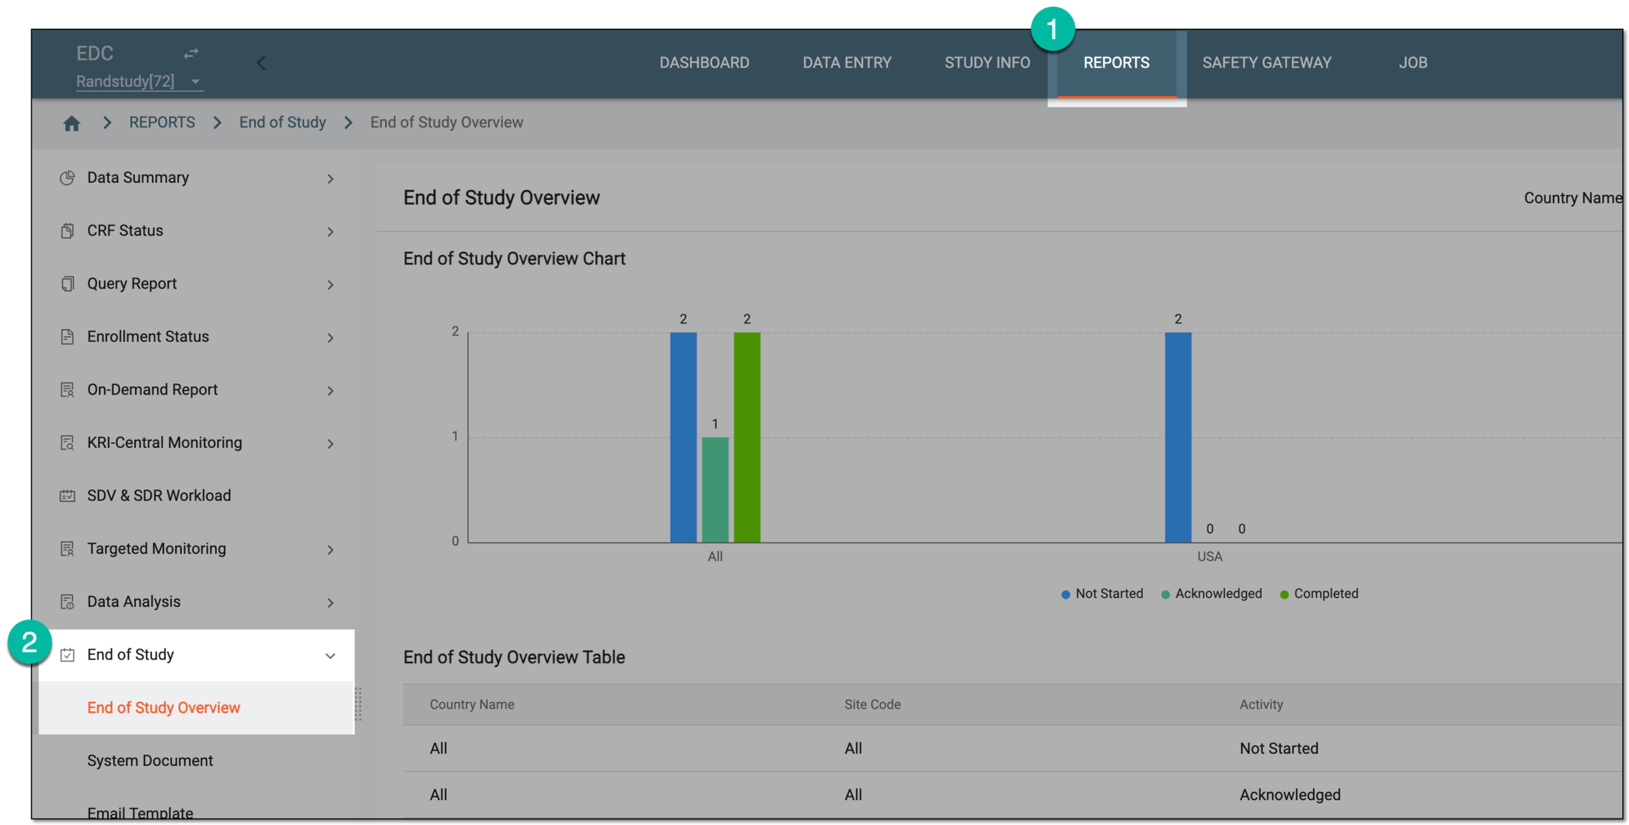Click the blue Not Started bar for USA
This screenshot has width=1629, height=825.
[1177, 438]
